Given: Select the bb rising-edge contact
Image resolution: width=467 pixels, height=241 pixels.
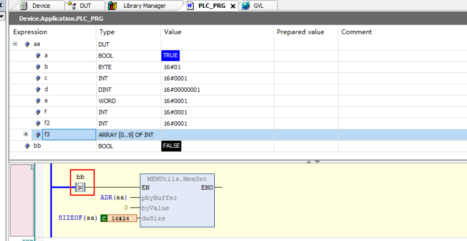Looking at the screenshot, I should pos(80,188).
